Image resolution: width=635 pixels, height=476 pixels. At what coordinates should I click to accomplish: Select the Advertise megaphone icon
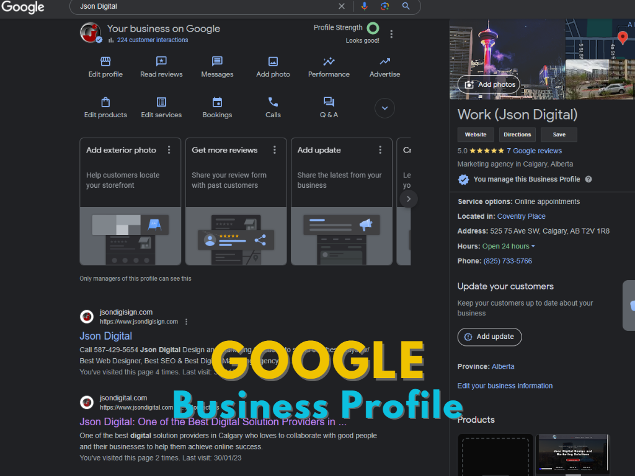tap(384, 62)
